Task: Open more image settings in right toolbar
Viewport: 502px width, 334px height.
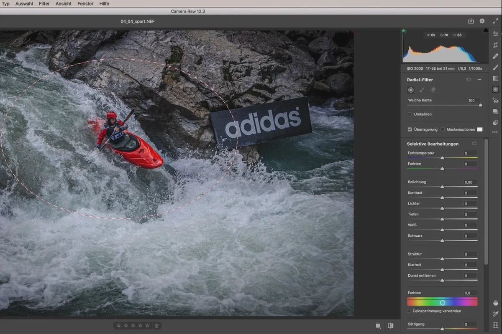Action: 495,132
